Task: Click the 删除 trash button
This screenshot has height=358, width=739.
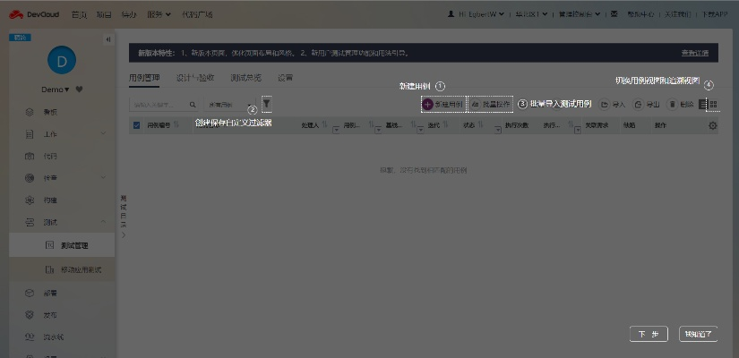Action: coord(681,104)
